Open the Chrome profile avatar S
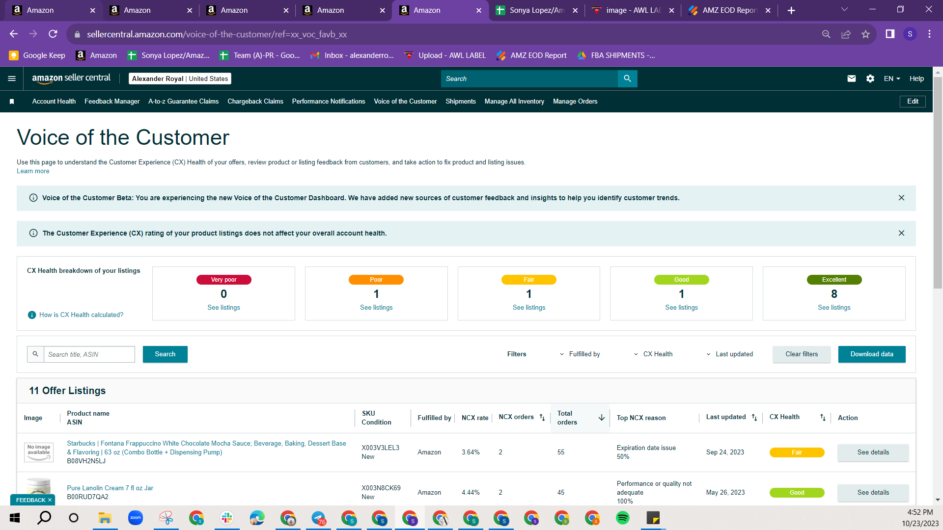 click(x=910, y=34)
